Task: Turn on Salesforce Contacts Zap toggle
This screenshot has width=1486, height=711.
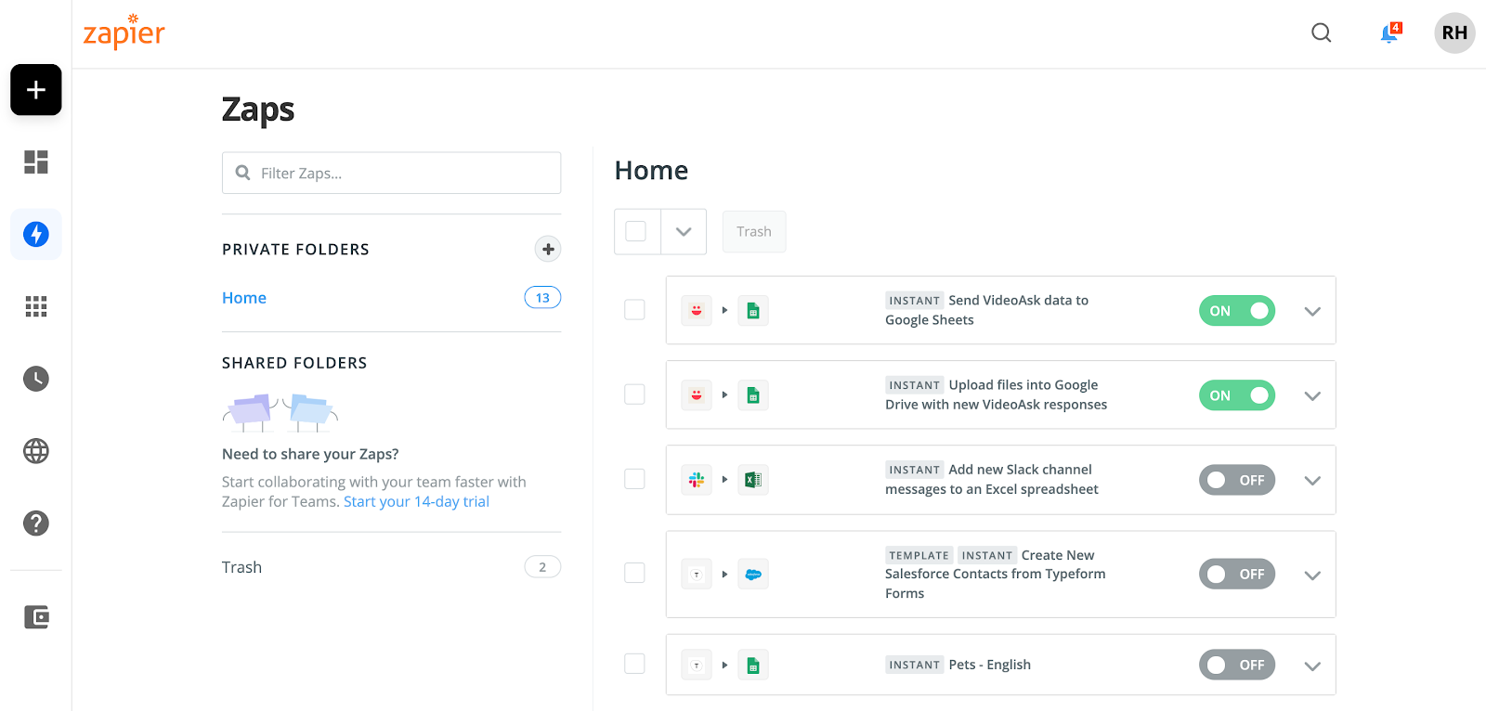Action: pos(1237,574)
